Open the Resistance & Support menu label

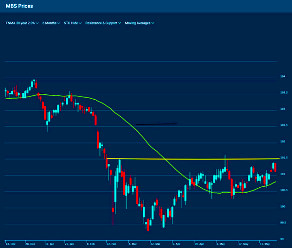click(101, 23)
